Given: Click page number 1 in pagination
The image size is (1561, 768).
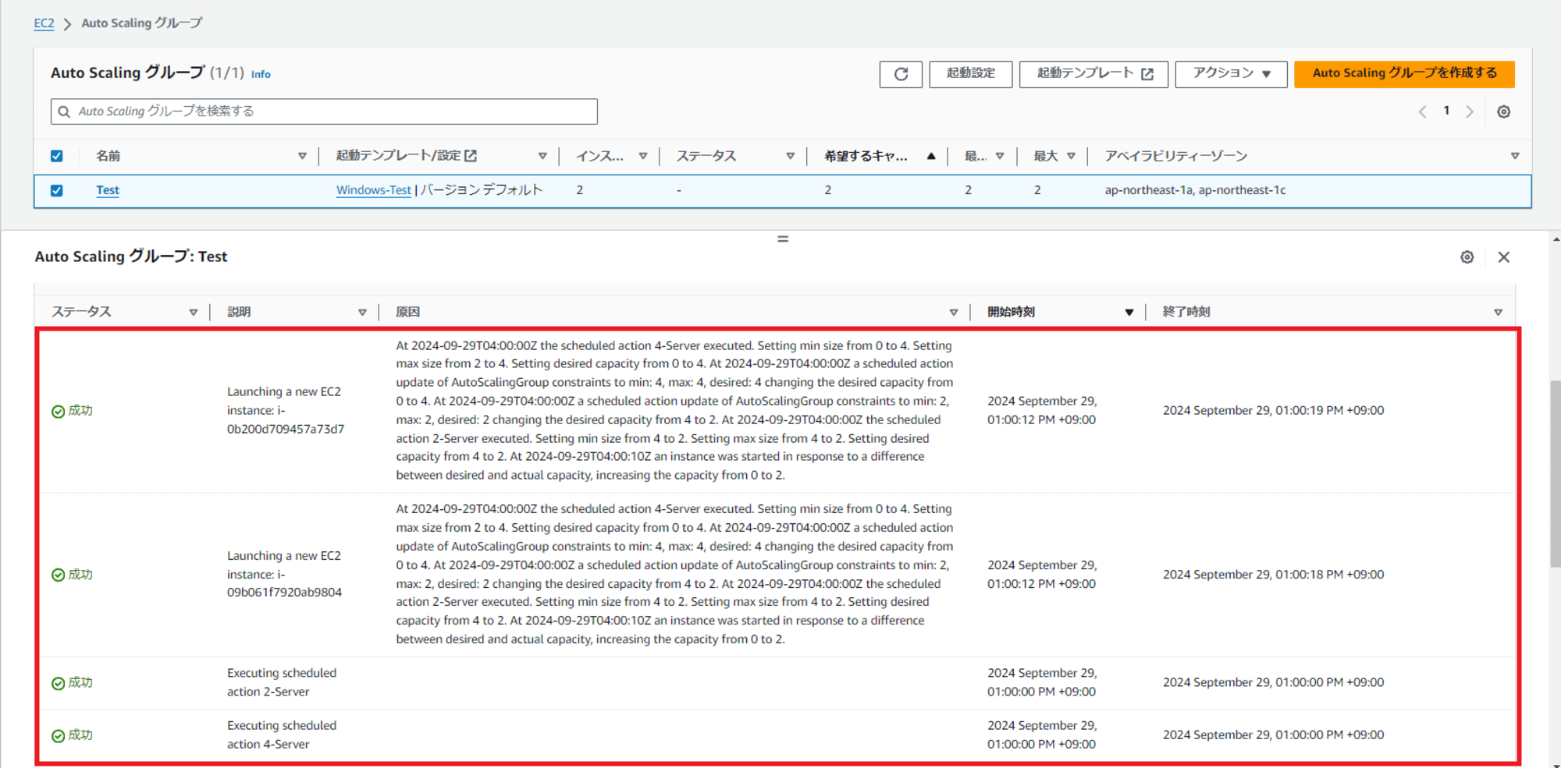Looking at the screenshot, I should coord(1446,111).
